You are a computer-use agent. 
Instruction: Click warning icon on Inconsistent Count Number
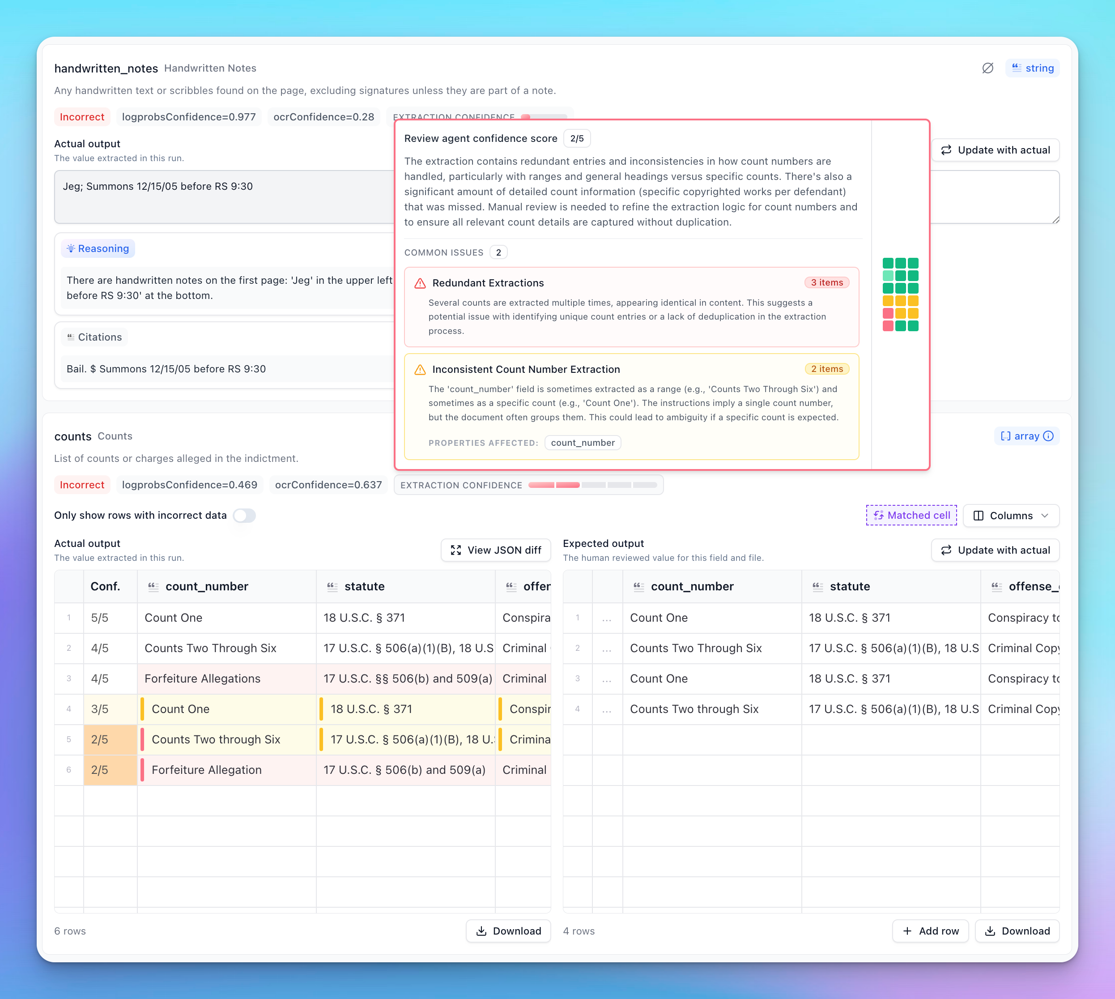(420, 369)
